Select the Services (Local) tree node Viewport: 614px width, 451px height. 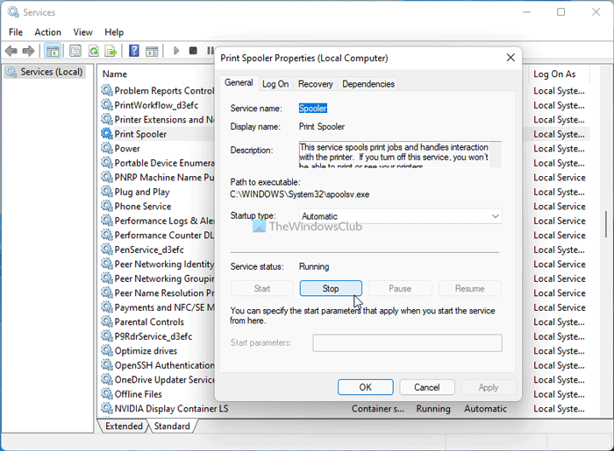coord(44,72)
